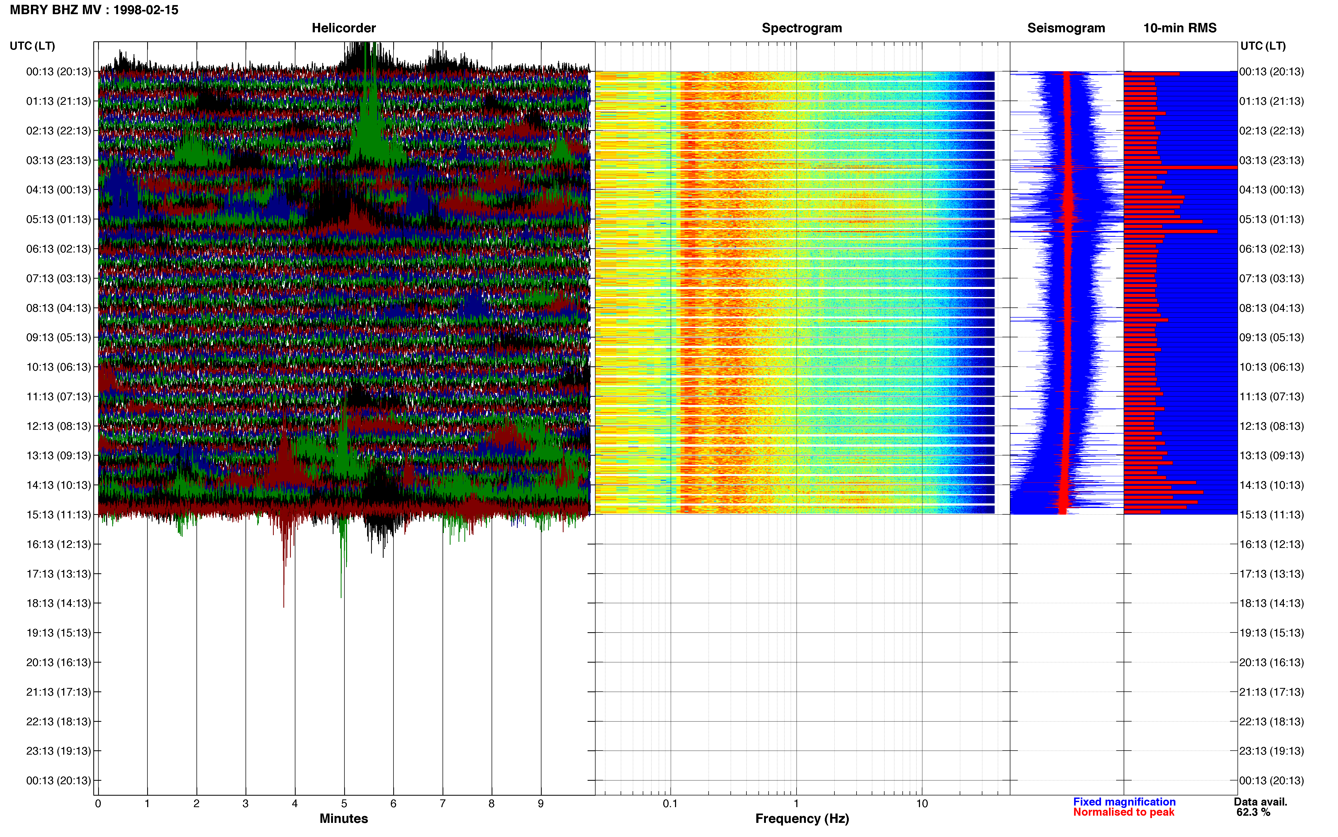Select '04:13 (00:13)' on the left time axis

click(59, 190)
